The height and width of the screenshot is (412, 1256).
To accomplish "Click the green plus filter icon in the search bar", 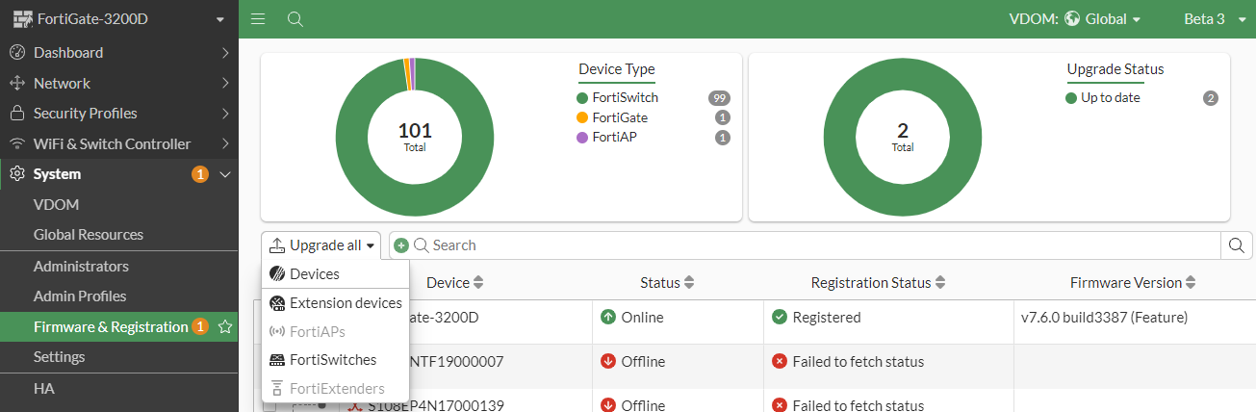I will tap(401, 245).
